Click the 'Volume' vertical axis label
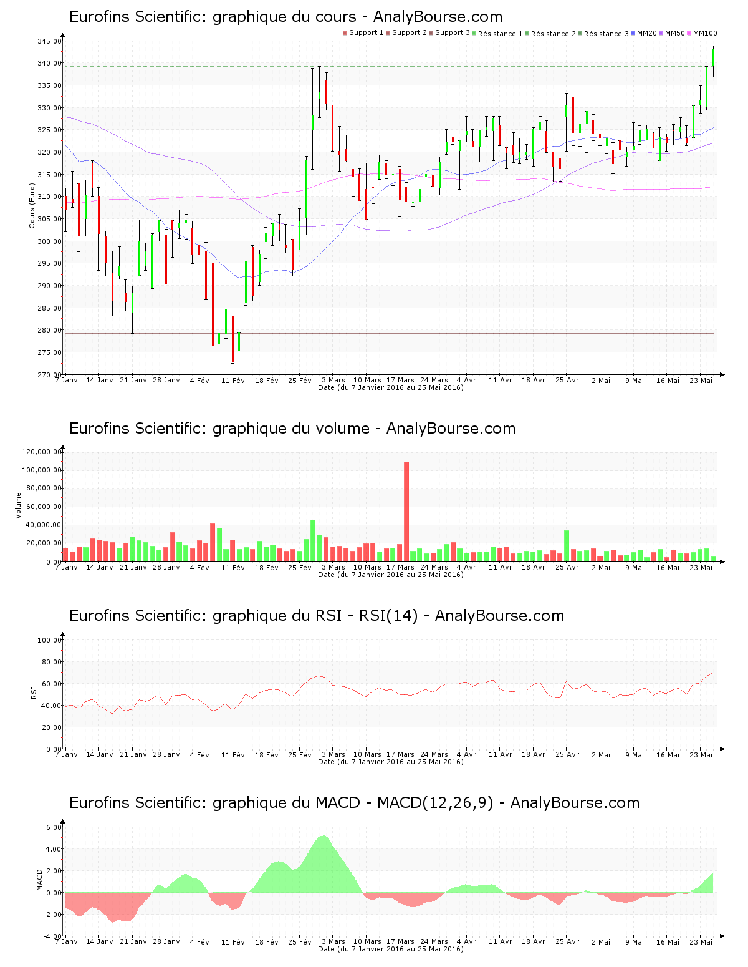The width and height of the screenshot is (748, 967). tap(18, 505)
